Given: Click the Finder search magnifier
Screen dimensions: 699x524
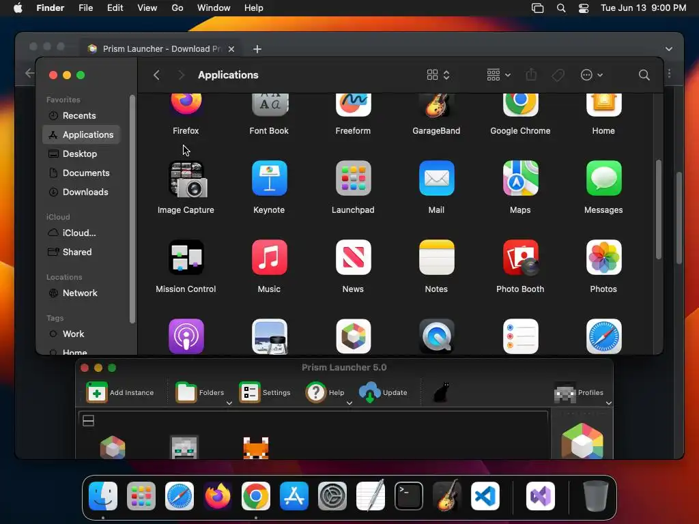Looking at the screenshot, I should (x=644, y=75).
